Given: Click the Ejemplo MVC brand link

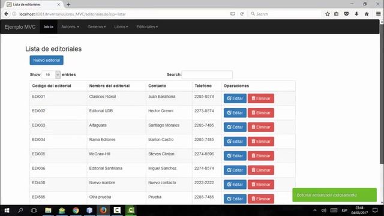Looking at the screenshot, I should tap(20, 27).
